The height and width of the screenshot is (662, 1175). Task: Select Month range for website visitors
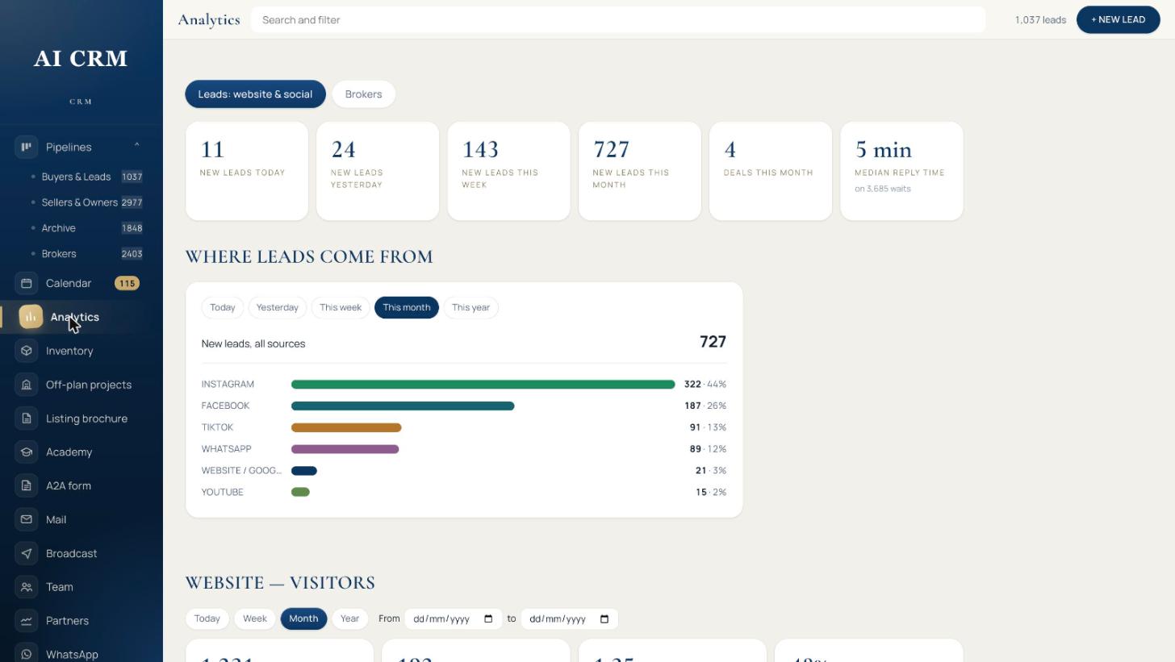coord(303,618)
